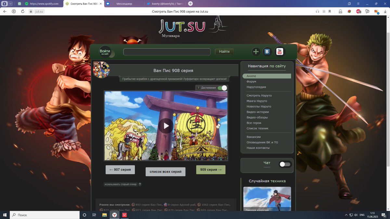This screenshot has width=390, height=219.
Task: Open a new tab with the plus button
Action: click(x=190, y=4)
